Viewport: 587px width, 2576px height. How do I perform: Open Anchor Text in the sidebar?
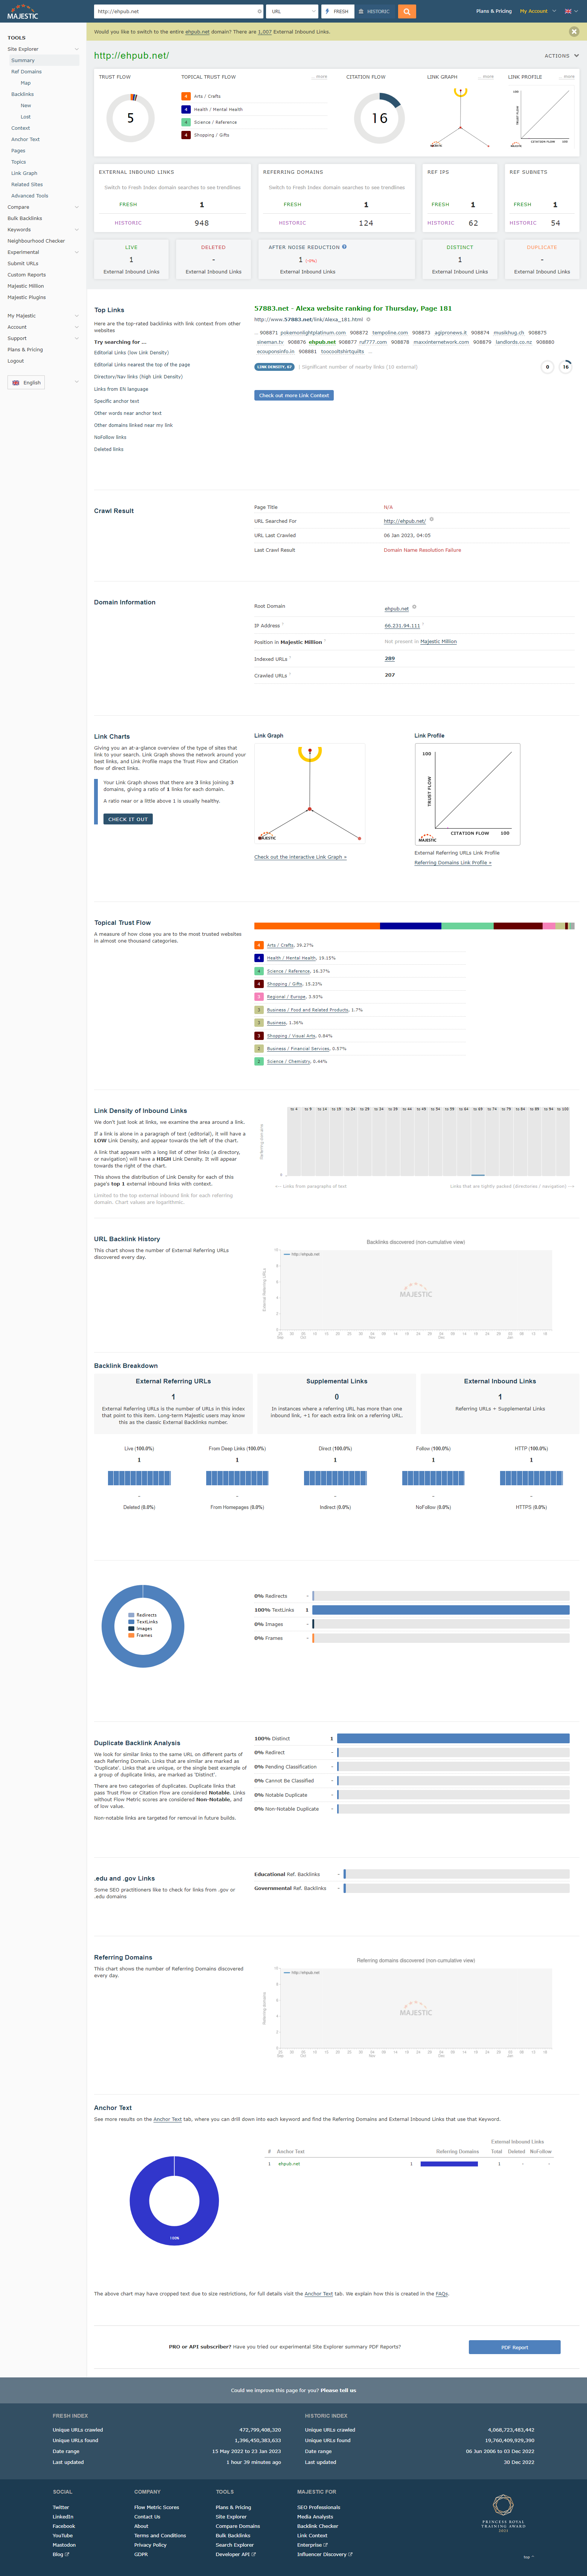pos(25,139)
